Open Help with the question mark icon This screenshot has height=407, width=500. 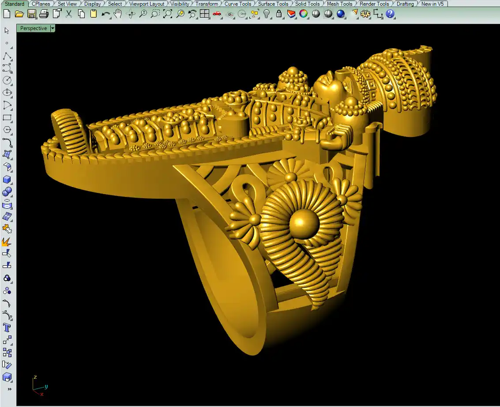390,14
